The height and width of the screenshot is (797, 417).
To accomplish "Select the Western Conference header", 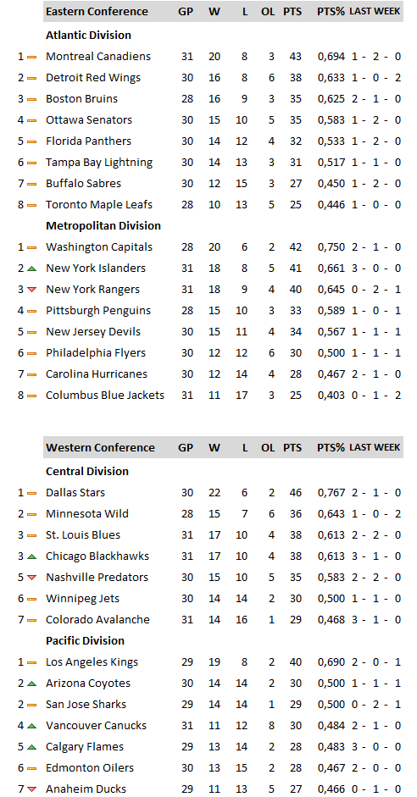I will point(100,447).
